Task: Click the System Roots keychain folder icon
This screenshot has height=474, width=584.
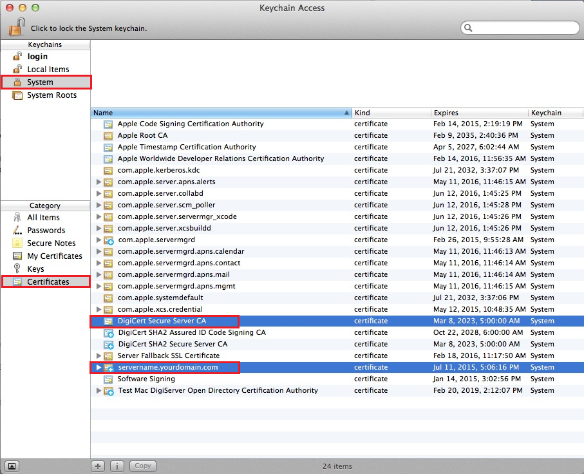Action: pyautogui.click(x=17, y=95)
